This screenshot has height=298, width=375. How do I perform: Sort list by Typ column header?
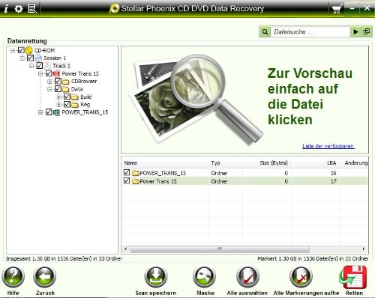click(x=215, y=163)
